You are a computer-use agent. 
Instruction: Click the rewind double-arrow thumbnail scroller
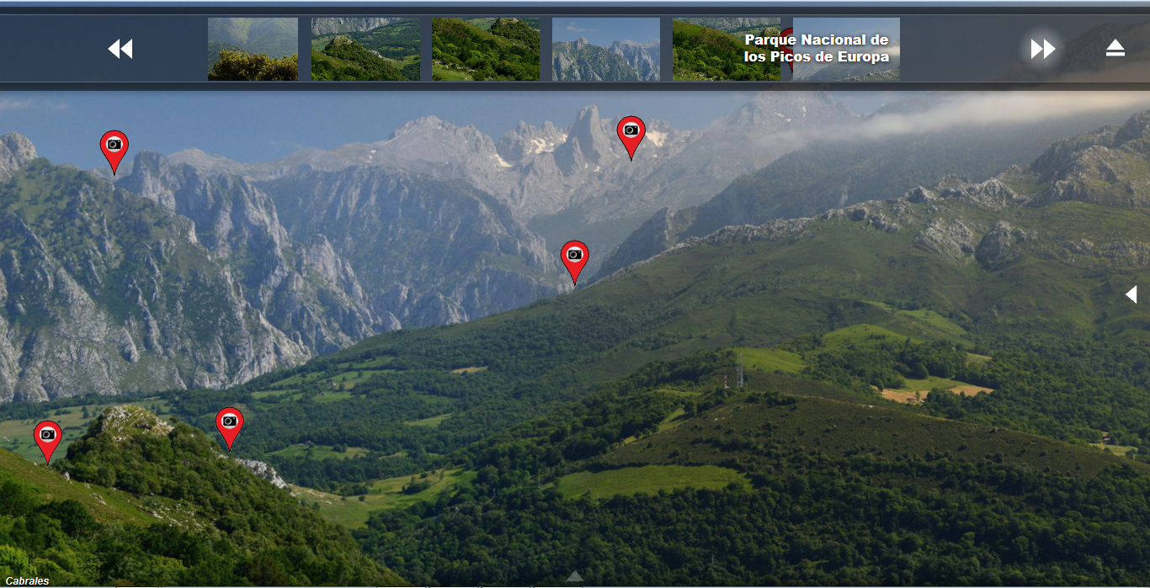tap(120, 49)
